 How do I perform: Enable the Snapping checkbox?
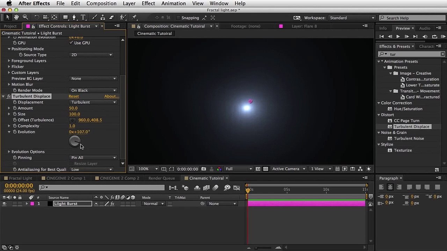point(178,18)
